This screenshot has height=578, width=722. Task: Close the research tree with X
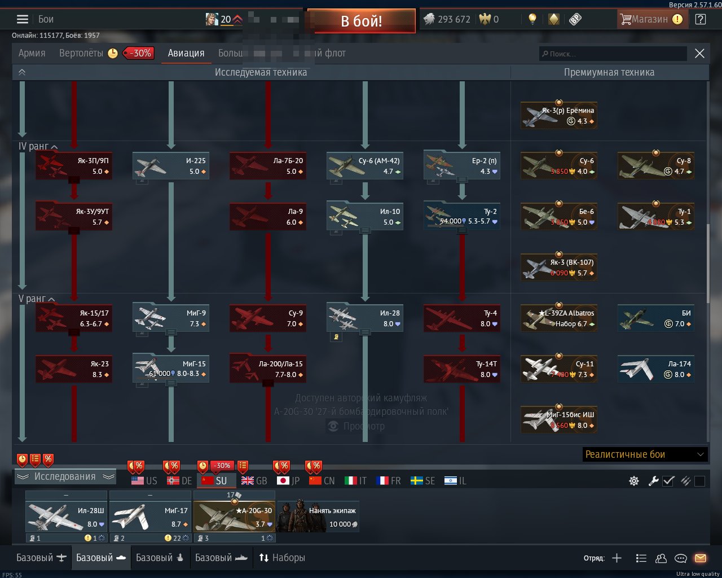[699, 54]
